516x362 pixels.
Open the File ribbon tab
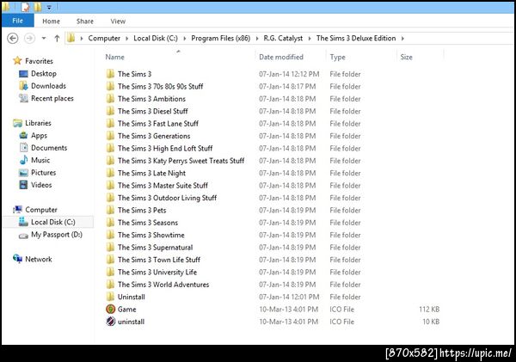(x=17, y=21)
